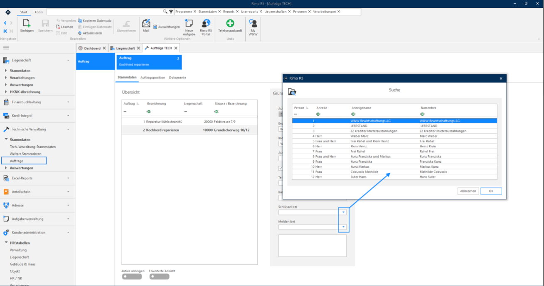544x286 pixels.
Task: Select the Weber Marc row in search list
Action: pyautogui.click(x=394, y=136)
